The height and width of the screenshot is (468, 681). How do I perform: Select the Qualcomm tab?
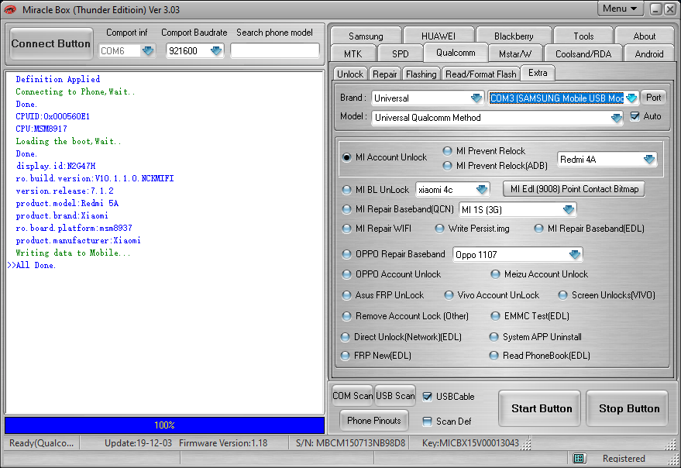456,53
